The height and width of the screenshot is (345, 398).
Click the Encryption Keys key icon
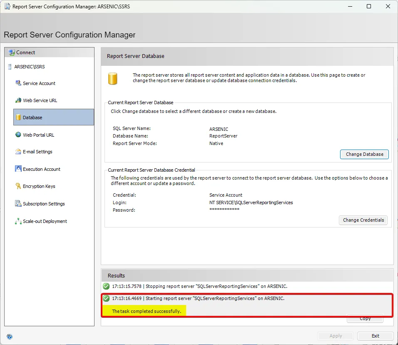18,186
